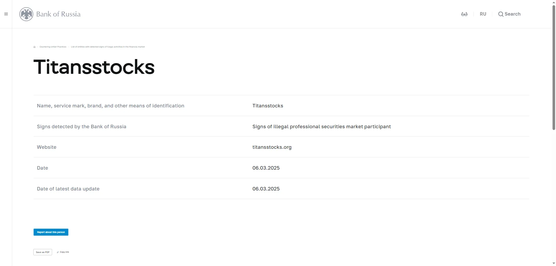Switch language to RU

[483, 14]
